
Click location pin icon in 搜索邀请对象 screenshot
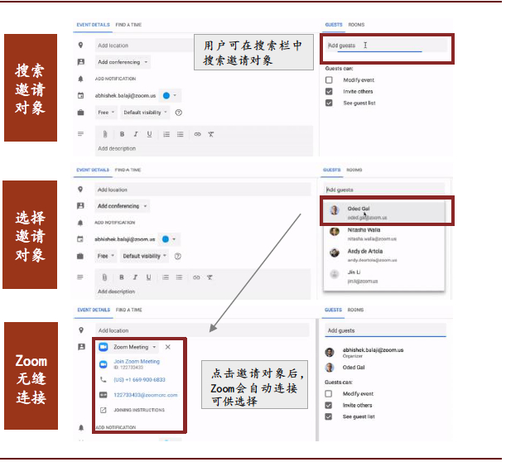coord(80,46)
